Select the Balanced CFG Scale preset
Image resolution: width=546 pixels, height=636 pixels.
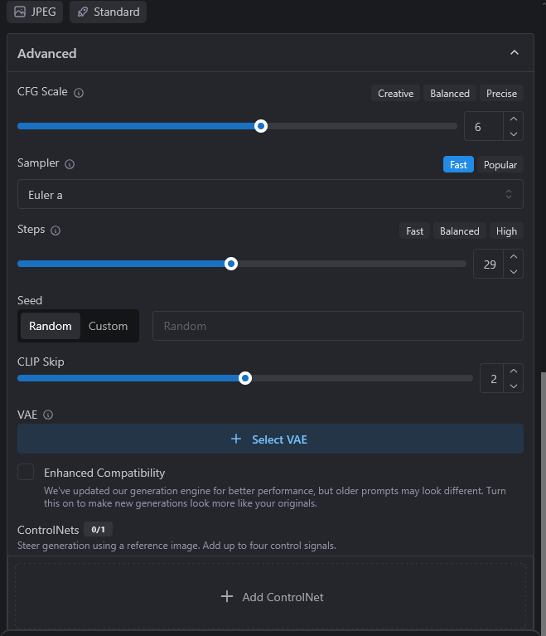(450, 94)
